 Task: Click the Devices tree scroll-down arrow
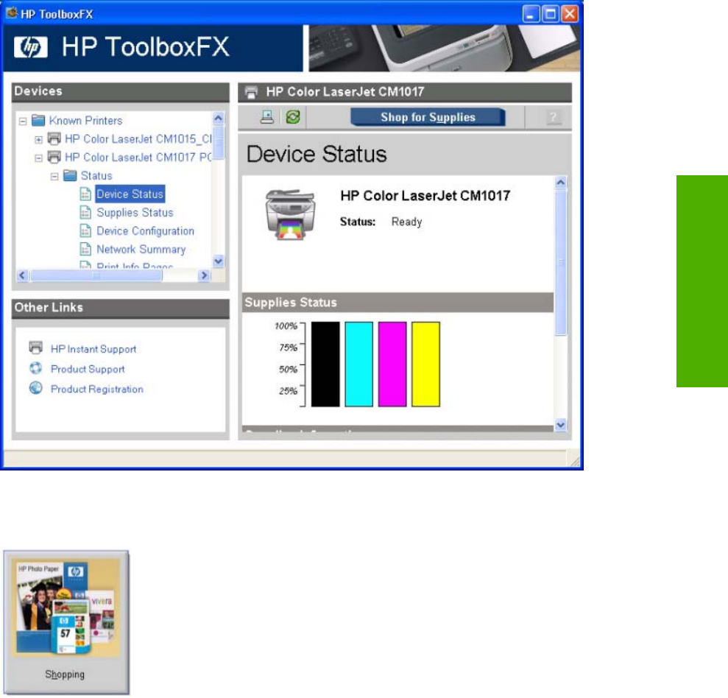pos(218,261)
